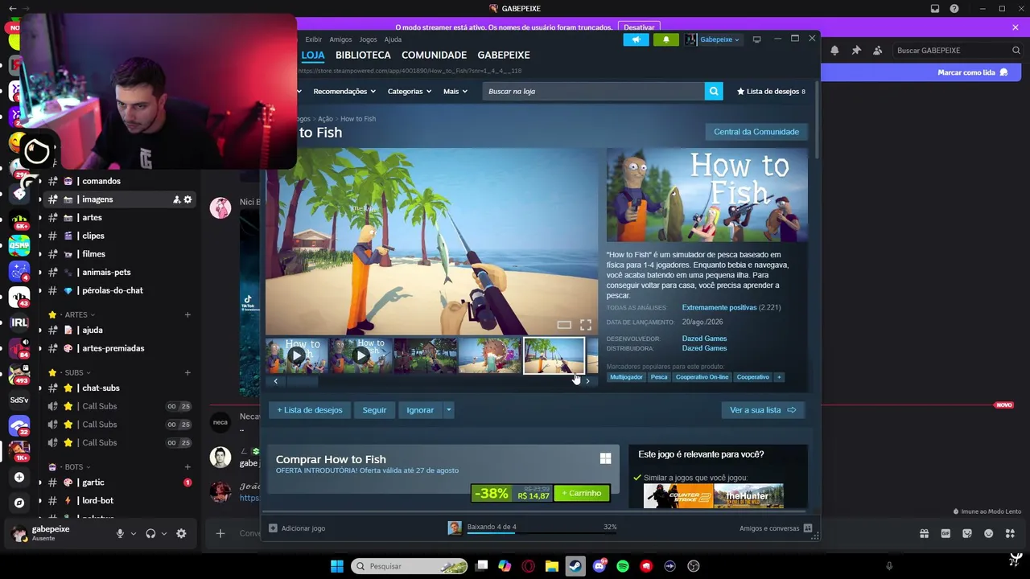Expand the Ignorar options arrow

point(448,410)
